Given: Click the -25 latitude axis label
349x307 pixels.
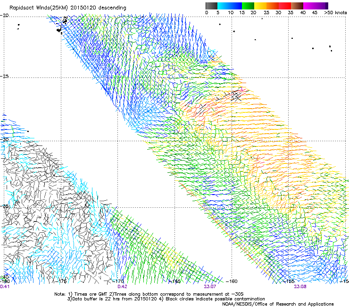Looking at the screenshot, I should 5,76.
